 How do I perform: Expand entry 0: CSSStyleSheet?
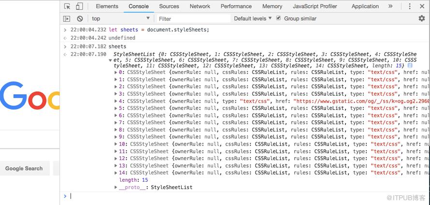coord(116,73)
